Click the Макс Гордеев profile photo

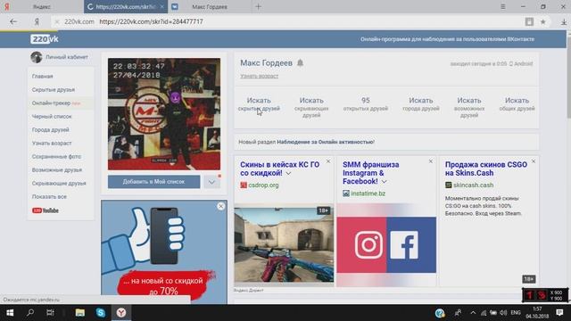(164, 114)
